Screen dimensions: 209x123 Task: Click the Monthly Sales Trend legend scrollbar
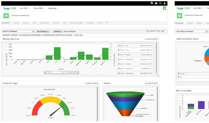[156, 58]
